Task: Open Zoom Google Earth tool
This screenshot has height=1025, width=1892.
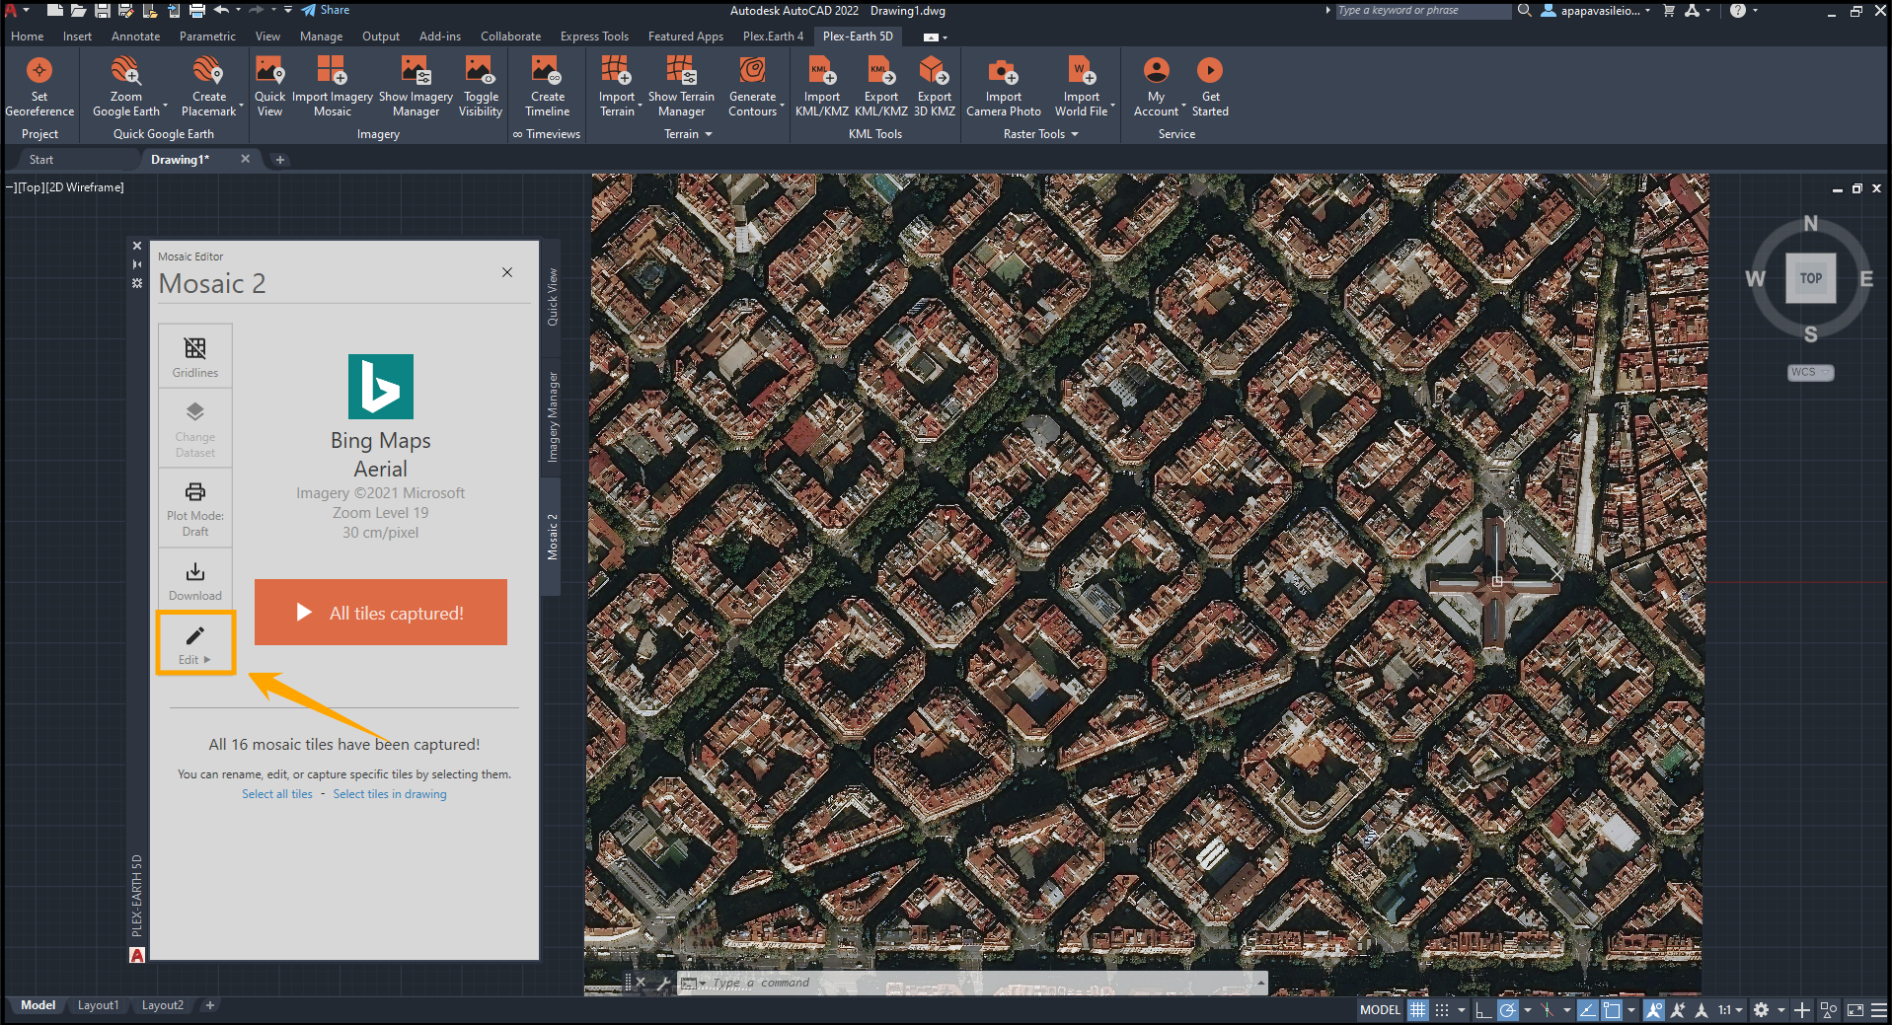Action: [x=125, y=71]
